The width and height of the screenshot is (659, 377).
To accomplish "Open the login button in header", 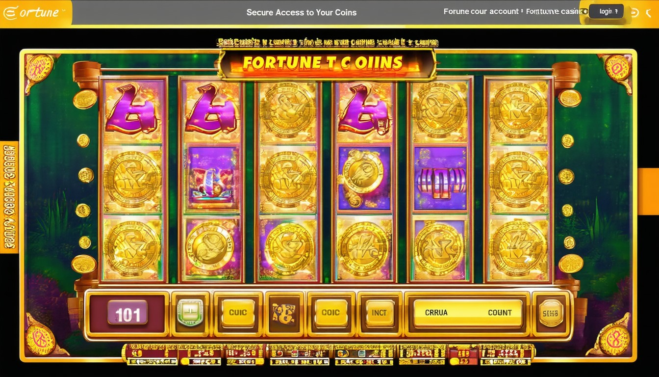I will pyautogui.click(x=606, y=12).
